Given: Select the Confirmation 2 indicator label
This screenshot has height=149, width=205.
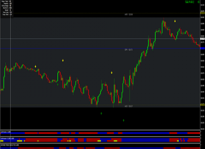Looking at the screenshot, I should 6,132.
